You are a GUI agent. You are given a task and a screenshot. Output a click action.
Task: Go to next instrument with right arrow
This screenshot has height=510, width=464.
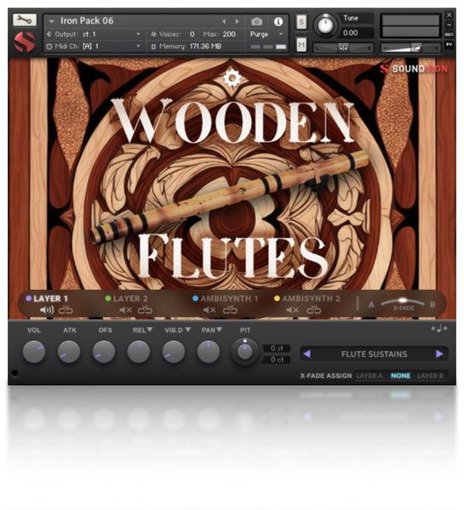point(237,21)
